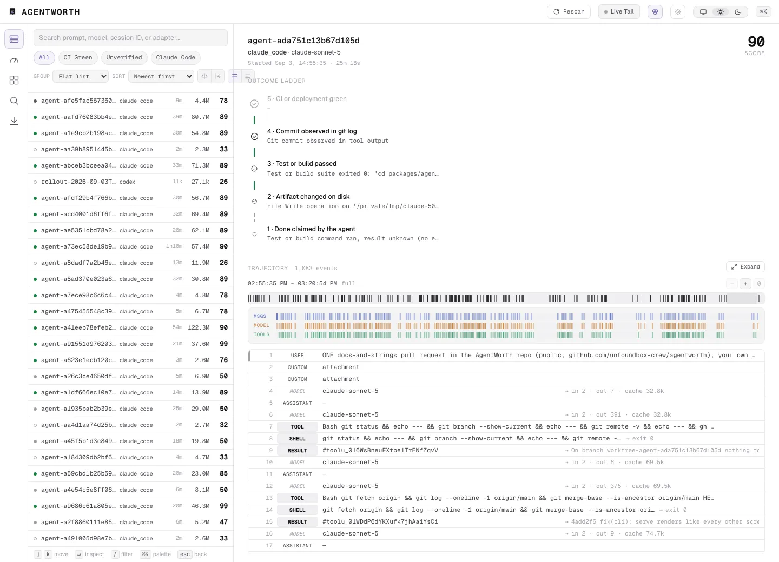The image size is (779, 562).
Task: Enable the Unverified filter chip
Action: pos(124,58)
